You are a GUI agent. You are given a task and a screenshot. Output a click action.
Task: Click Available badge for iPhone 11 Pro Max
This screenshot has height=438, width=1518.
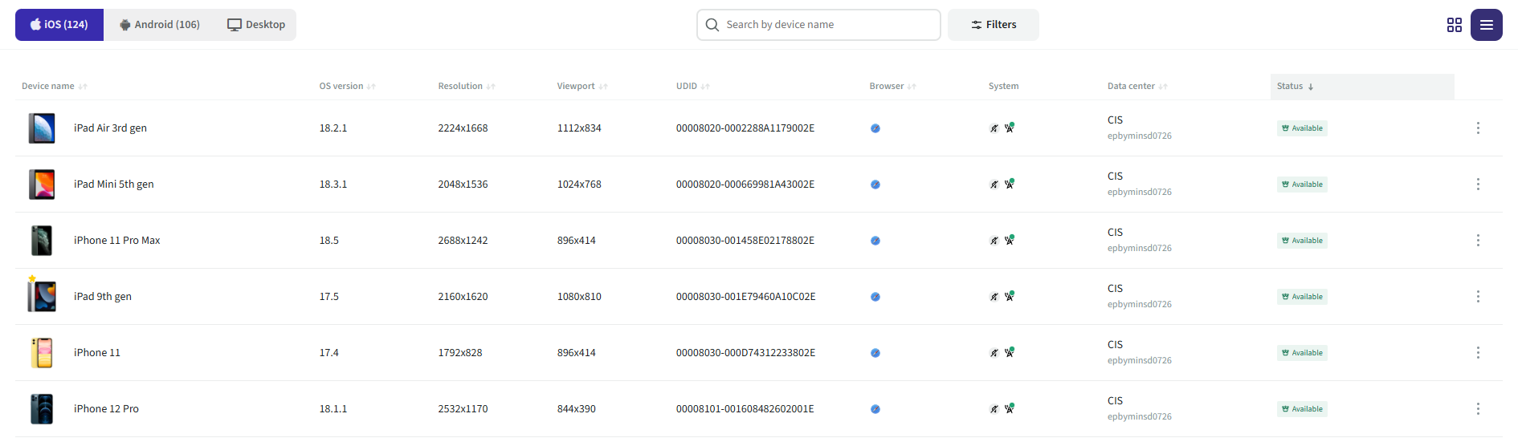[x=1302, y=241]
